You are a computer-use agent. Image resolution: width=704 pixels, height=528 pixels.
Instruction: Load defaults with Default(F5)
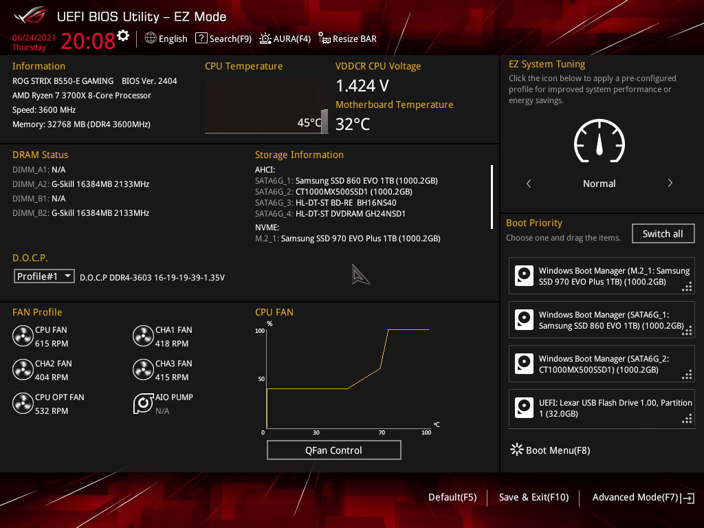point(452,497)
